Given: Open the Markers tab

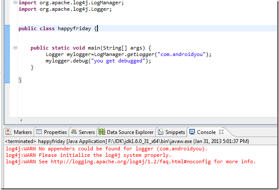Looking at the screenshot, I should (x=19, y=132).
